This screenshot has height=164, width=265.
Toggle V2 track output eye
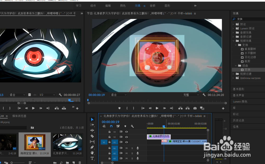click(126, 137)
